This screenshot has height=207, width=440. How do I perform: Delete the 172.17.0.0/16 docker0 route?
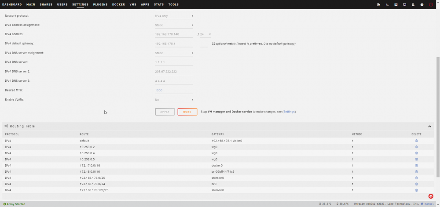tap(416, 165)
